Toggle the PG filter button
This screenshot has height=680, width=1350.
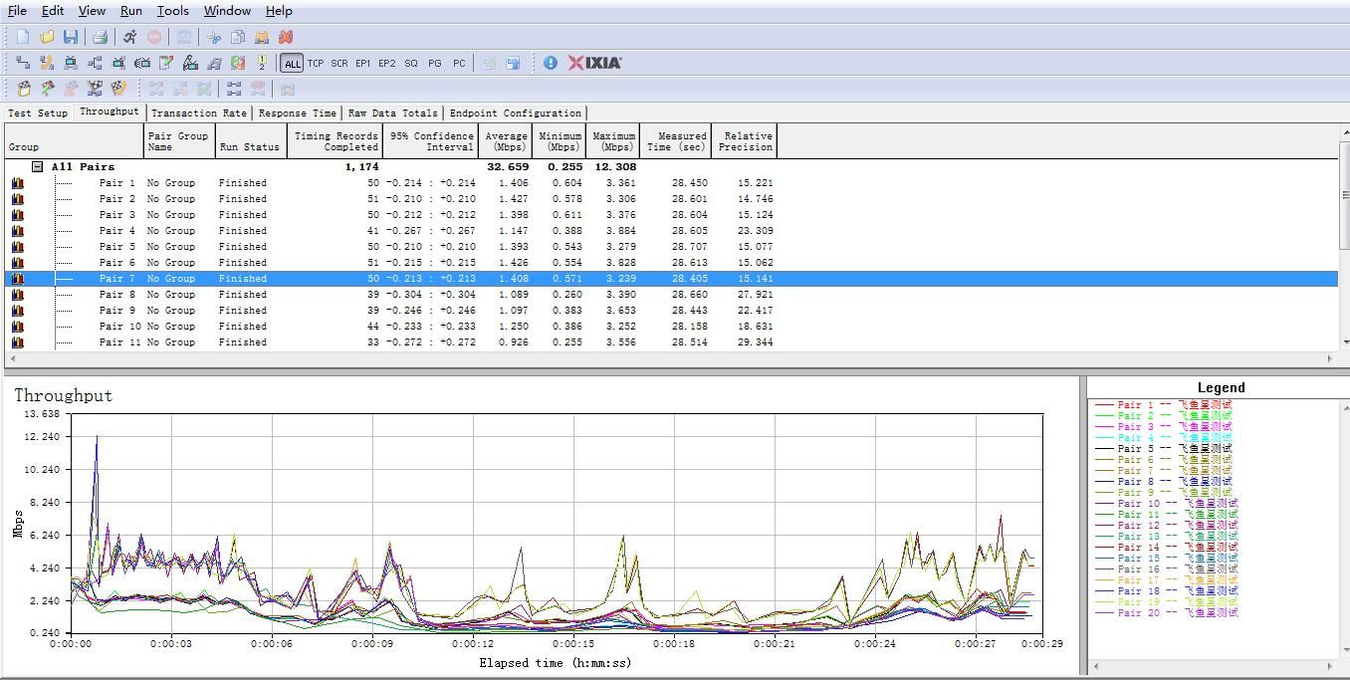pyautogui.click(x=435, y=63)
